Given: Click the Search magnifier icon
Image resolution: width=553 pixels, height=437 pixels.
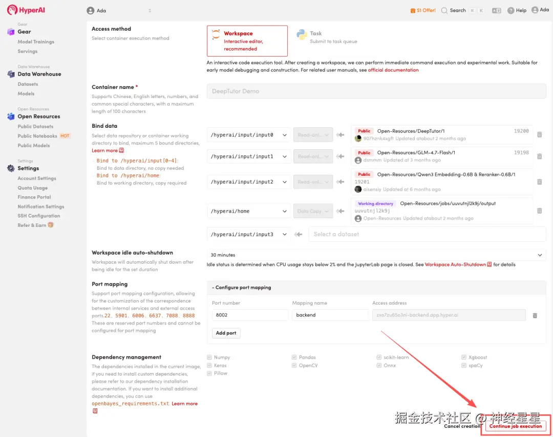Looking at the screenshot, I should [x=444, y=11].
